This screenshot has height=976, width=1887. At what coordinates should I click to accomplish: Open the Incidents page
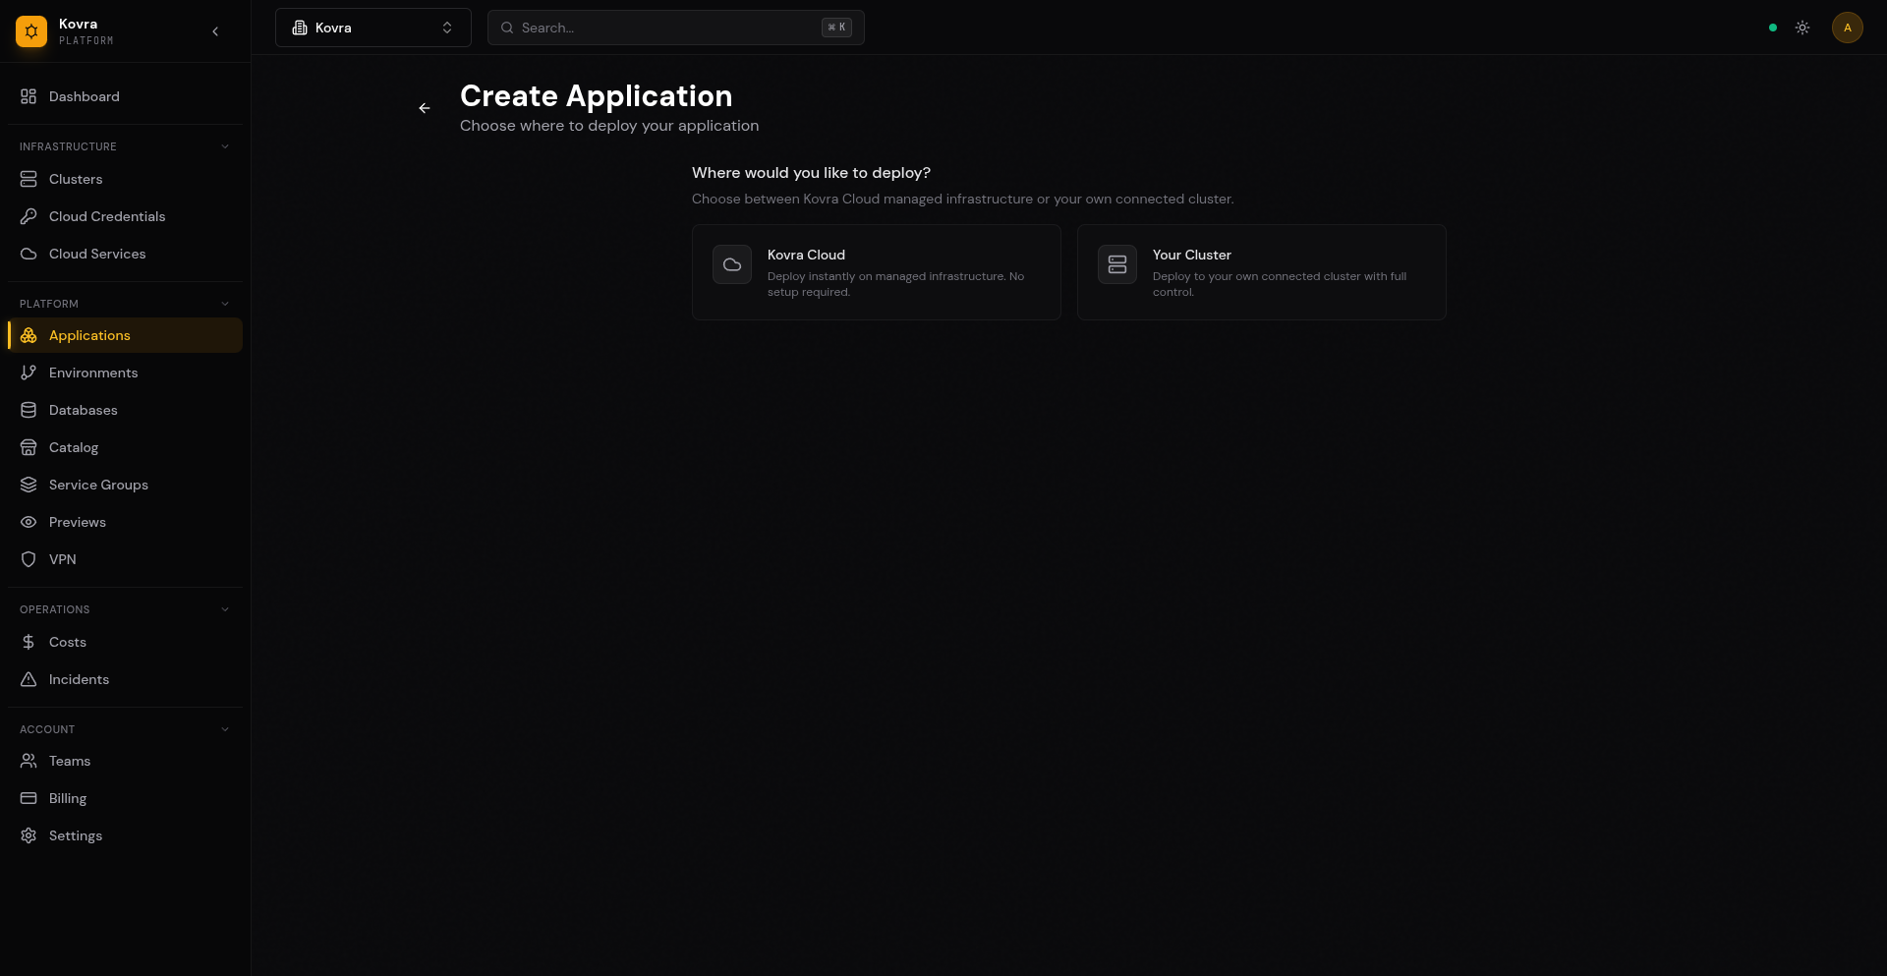pyautogui.click(x=125, y=679)
